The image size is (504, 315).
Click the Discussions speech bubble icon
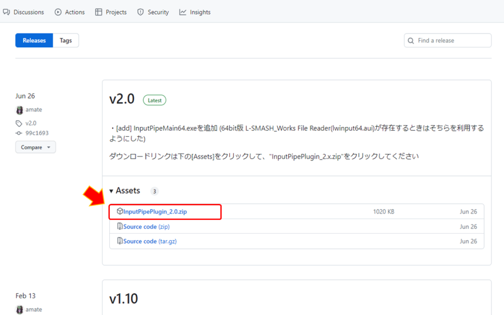(x=6, y=12)
